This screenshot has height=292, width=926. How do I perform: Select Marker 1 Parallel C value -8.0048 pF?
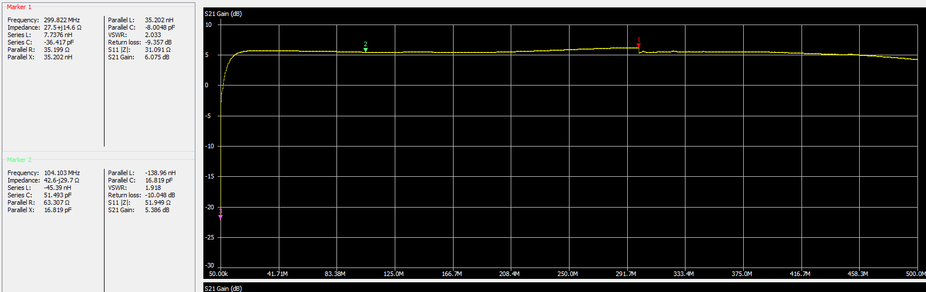click(x=160, y=27)
